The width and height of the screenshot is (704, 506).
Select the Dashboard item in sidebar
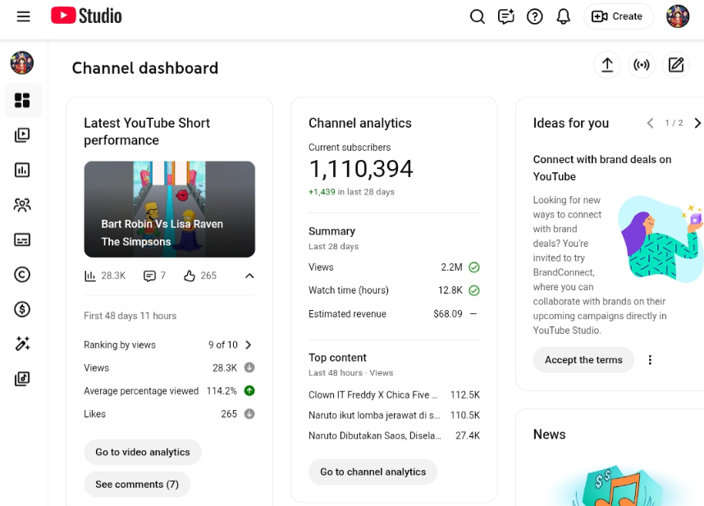[22, 100]
